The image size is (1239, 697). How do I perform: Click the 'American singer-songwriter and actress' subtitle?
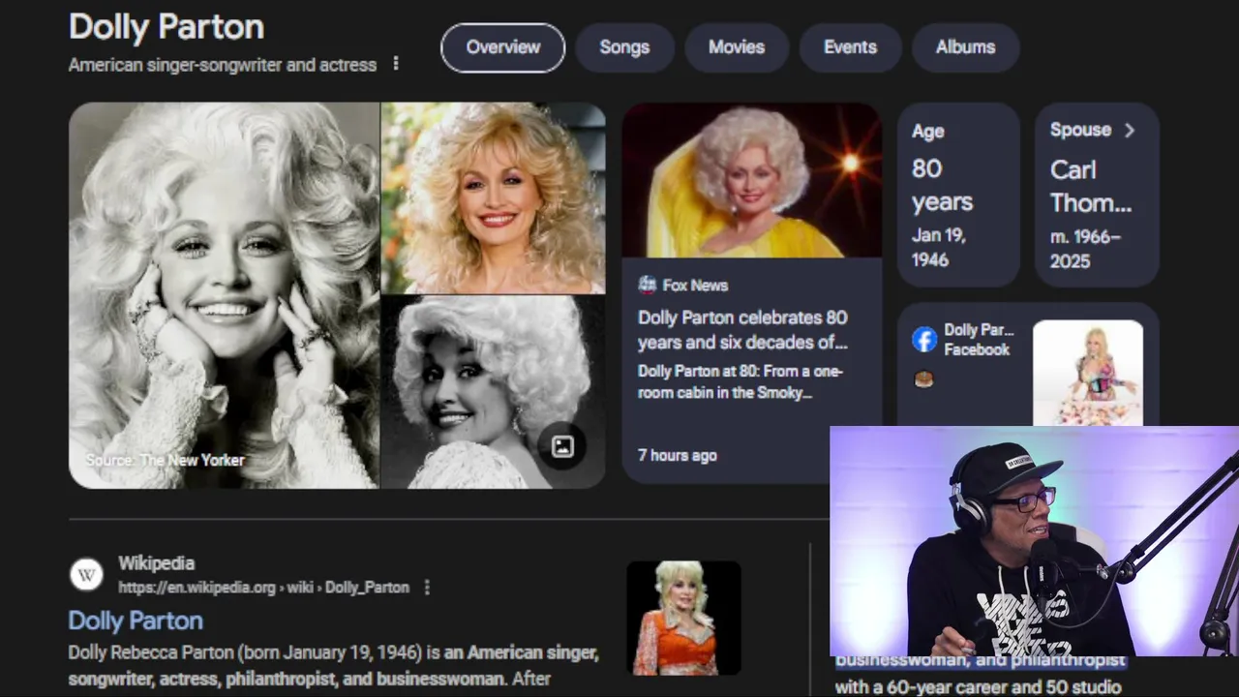(223, 65)
